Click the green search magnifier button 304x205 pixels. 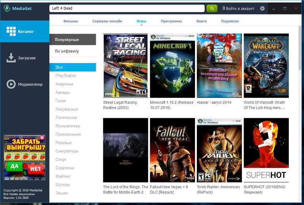pos(212,8)
